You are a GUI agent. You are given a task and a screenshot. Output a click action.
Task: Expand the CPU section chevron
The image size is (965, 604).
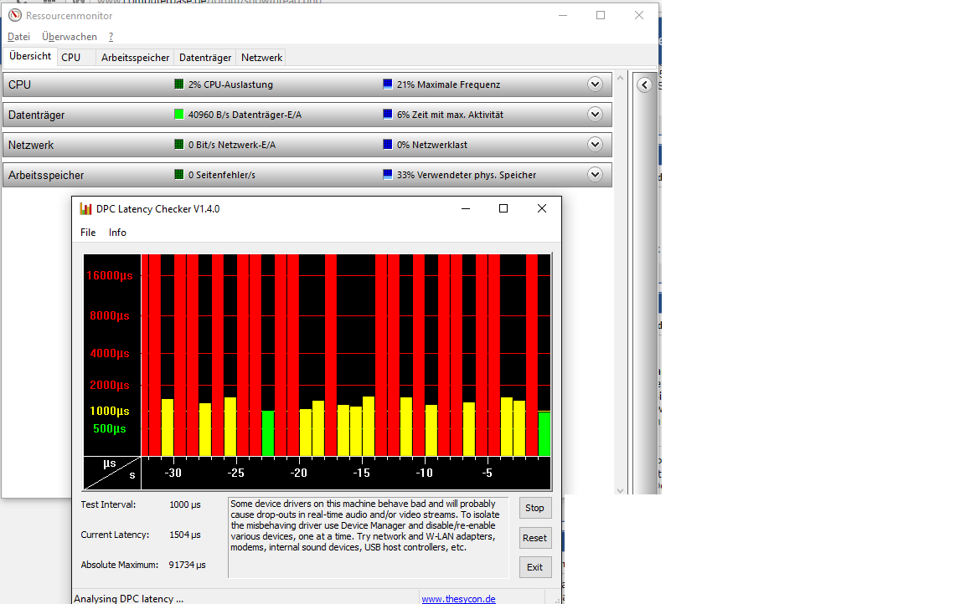pyautogui.click(x=595, y=84)
